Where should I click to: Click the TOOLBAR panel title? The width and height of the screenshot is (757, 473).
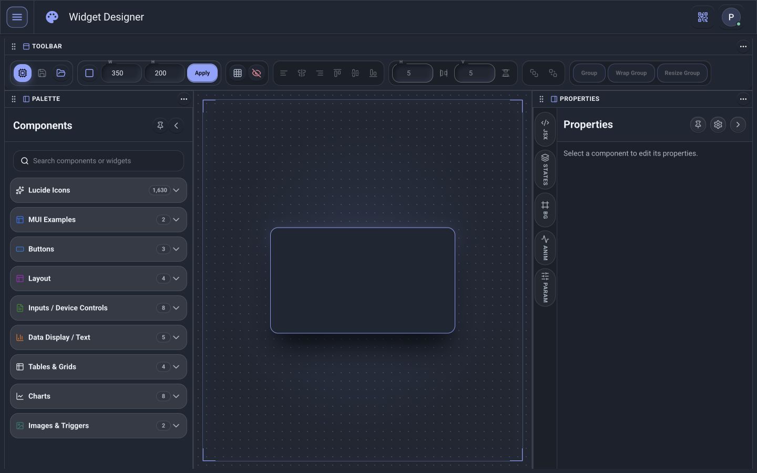point(47,46)
